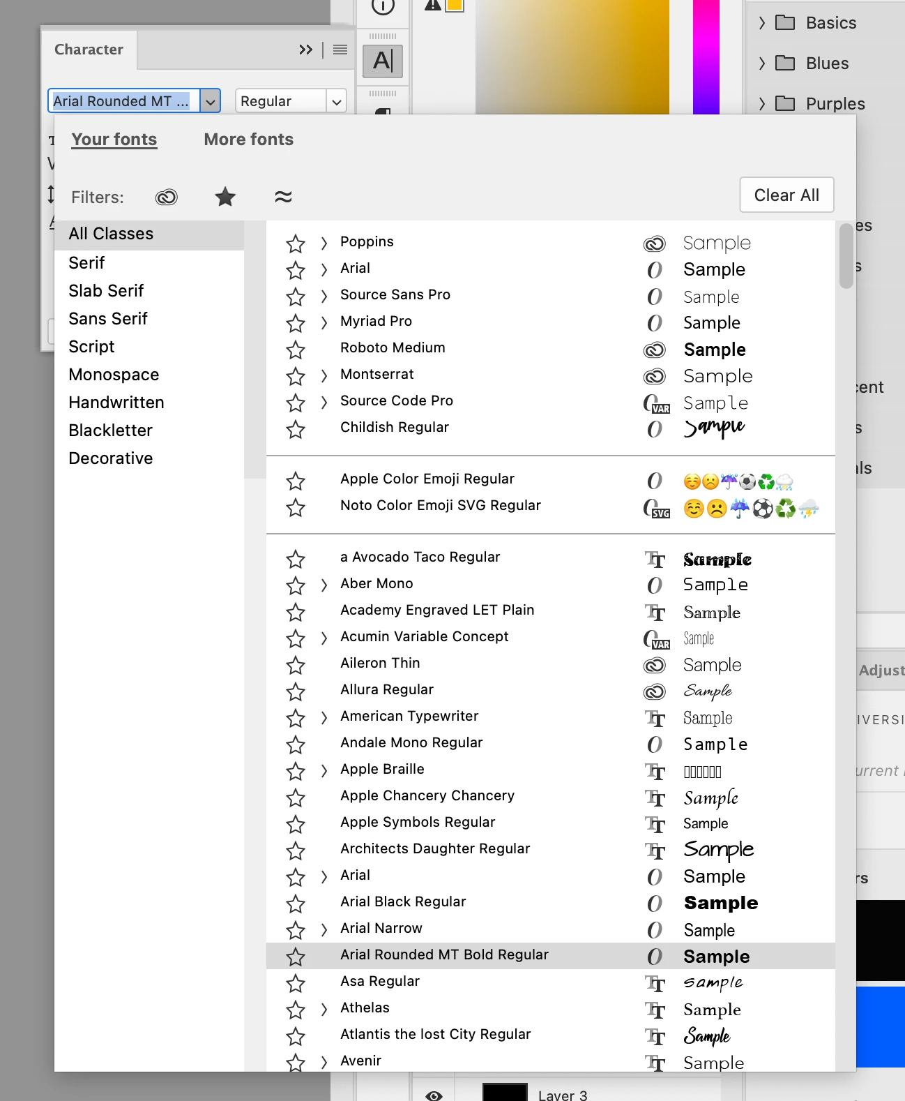Click the Layer 3 black thumbnail
This screenshot has height=1101, width=905.
pos(505,1093)
